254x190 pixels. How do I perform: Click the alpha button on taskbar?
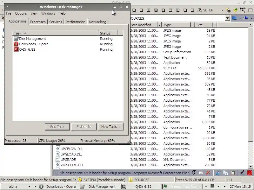(13, 187)
